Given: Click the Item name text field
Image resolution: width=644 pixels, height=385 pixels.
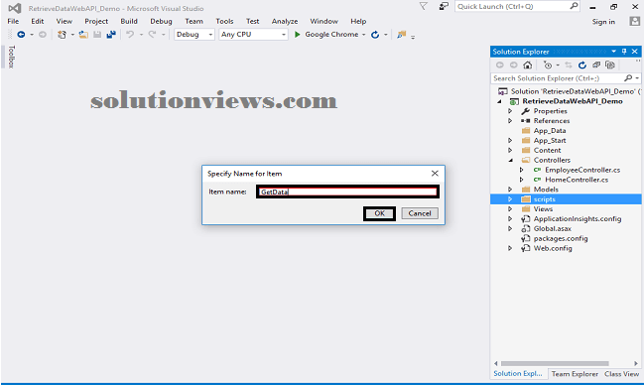Looking at the screenshot, I should pyautogui.click(x=348, y=192).
